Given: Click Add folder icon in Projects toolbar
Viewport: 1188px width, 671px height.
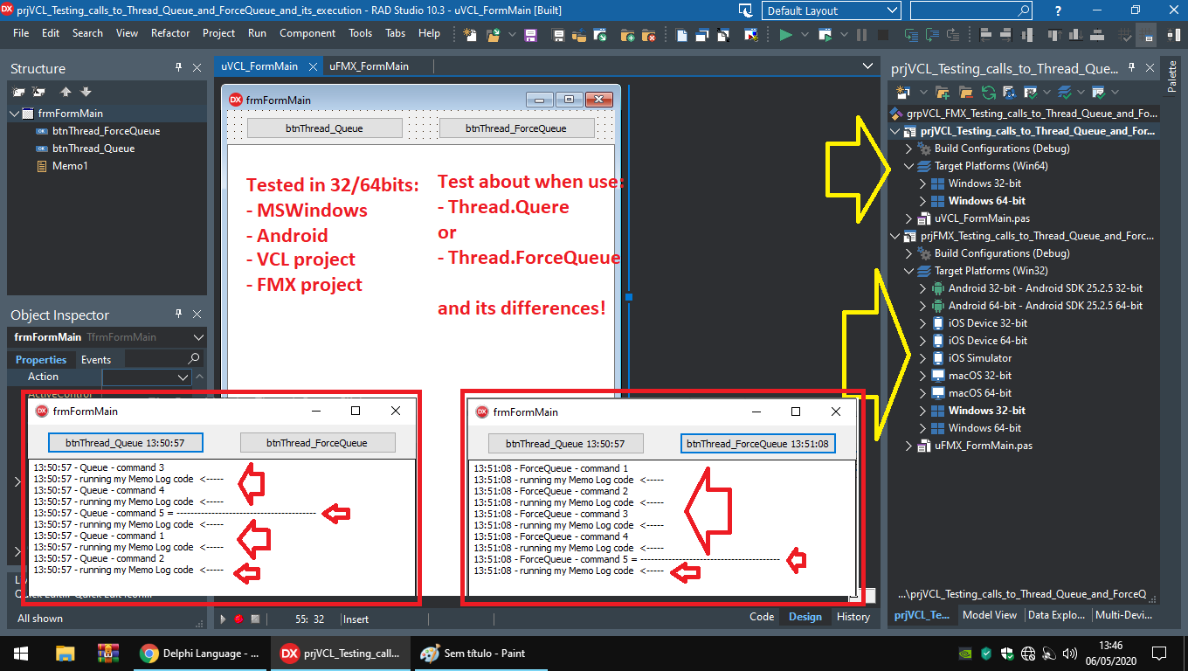Looking at the screenshot, I should click(943, 92).
